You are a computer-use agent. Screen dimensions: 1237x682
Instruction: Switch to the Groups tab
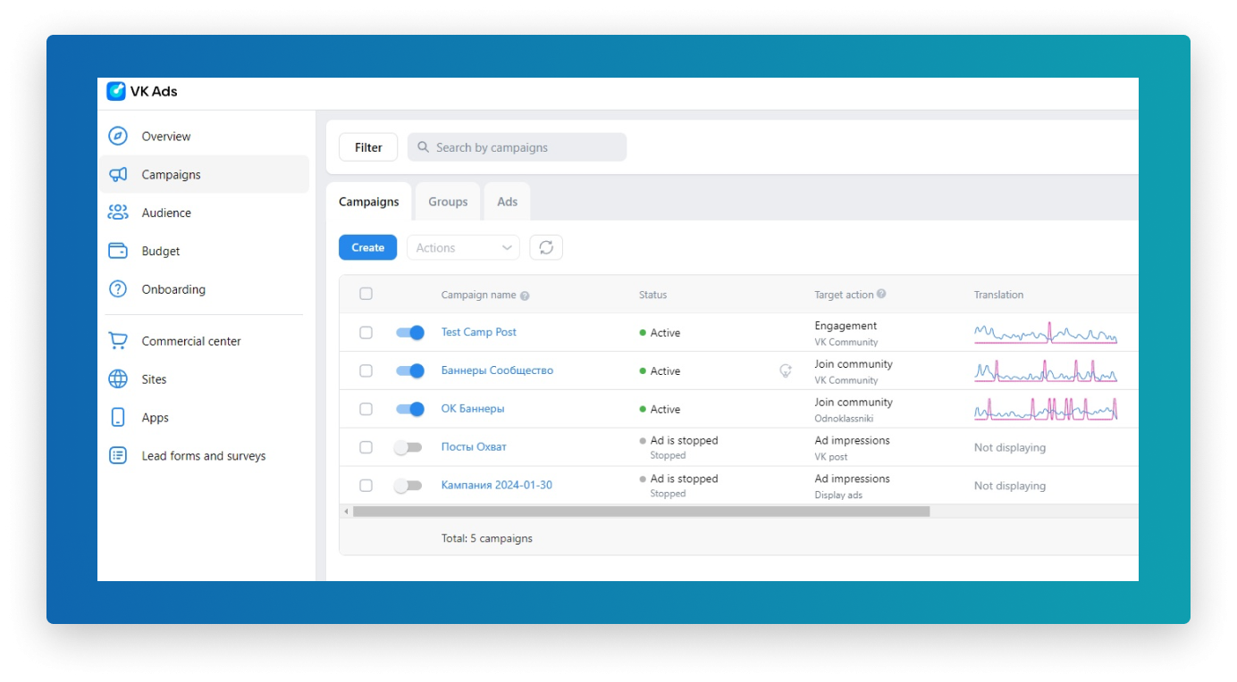tap(447, 201)
